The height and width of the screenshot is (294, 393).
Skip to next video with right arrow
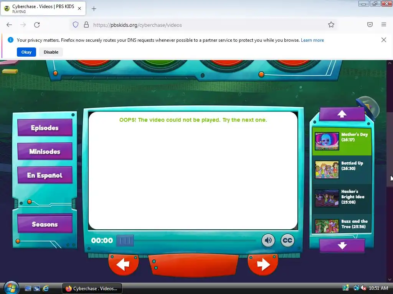pos(263,265)
